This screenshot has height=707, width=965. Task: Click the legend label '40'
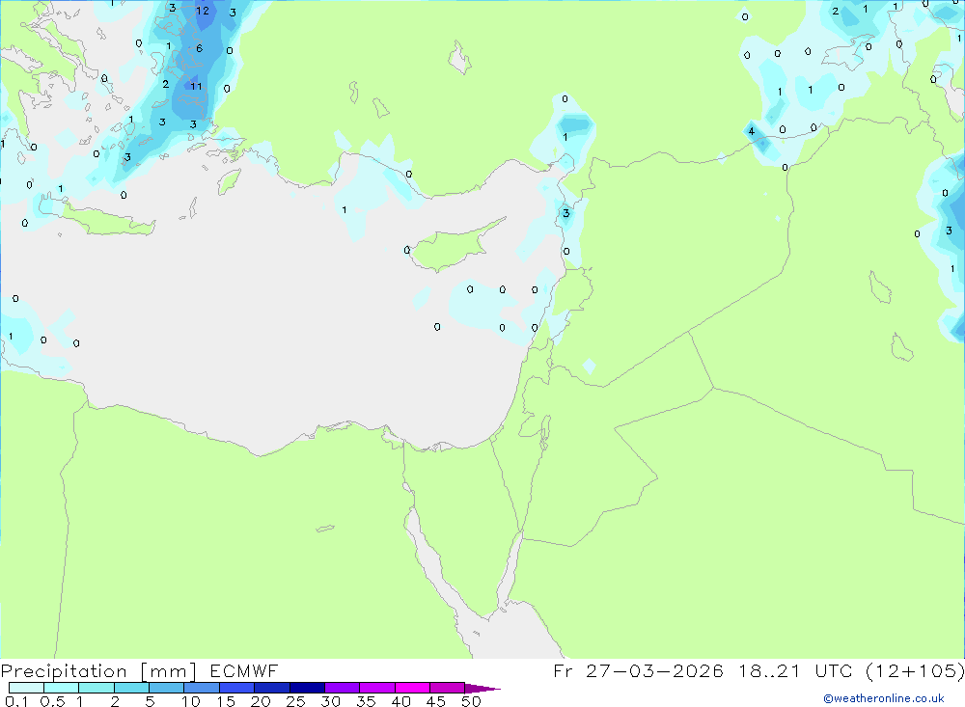(401, 701)
